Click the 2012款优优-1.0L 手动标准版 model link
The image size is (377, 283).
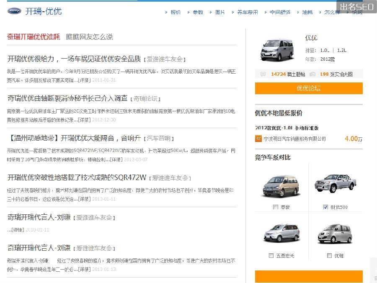(x=287, y=128)
